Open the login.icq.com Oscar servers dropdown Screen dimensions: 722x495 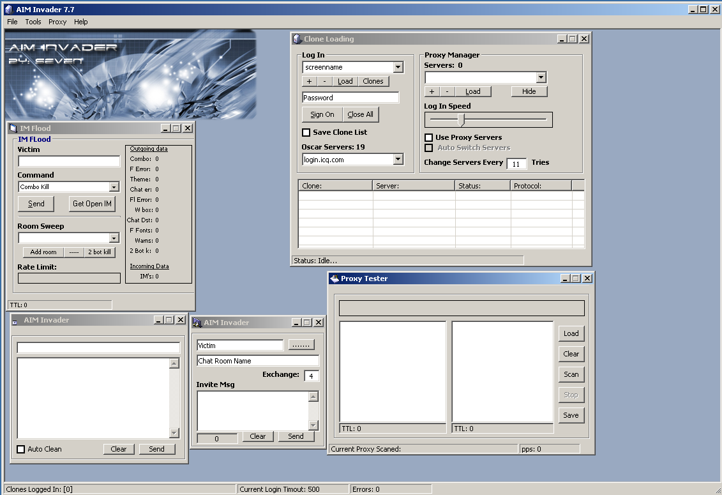[398, 160]
